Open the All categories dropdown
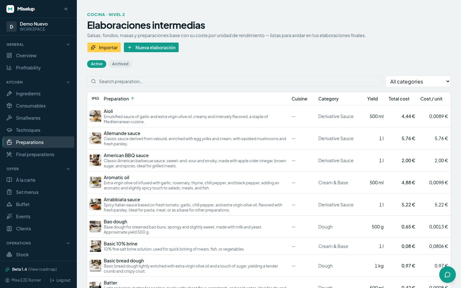 click(418, 82)
